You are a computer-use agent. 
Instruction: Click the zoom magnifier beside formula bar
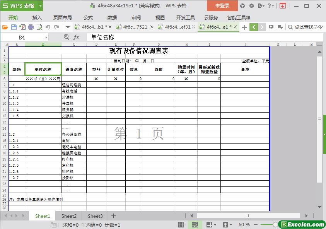[x=67, y=37]
